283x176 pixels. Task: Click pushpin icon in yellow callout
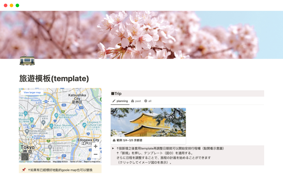click(24, 170)
